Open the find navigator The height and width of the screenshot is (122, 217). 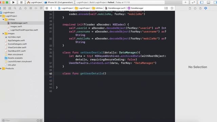[x=15, y=8]
